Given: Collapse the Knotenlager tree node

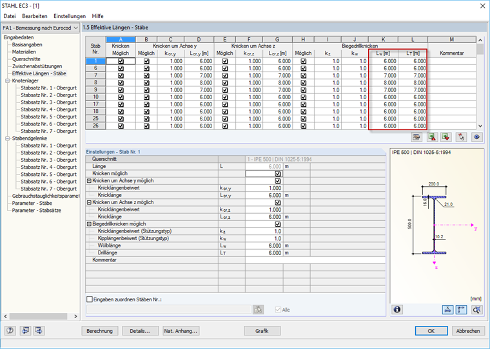Looking at the screenshot, I should pos(8,80).
